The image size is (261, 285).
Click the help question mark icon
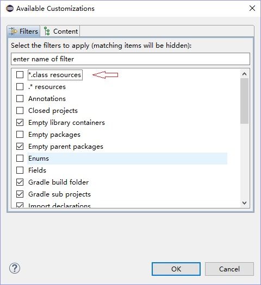(15, 268)
